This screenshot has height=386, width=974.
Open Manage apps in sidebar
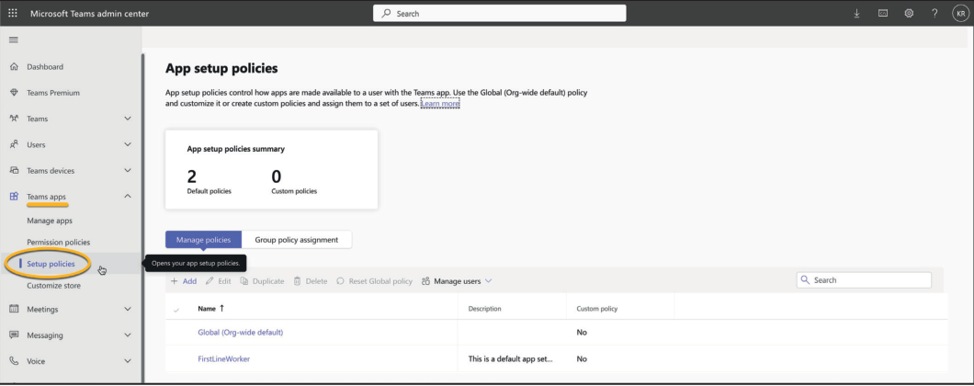(x=50, y=221)
